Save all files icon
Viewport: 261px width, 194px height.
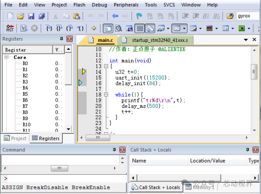pyautogui.click(x=41, y=16)
